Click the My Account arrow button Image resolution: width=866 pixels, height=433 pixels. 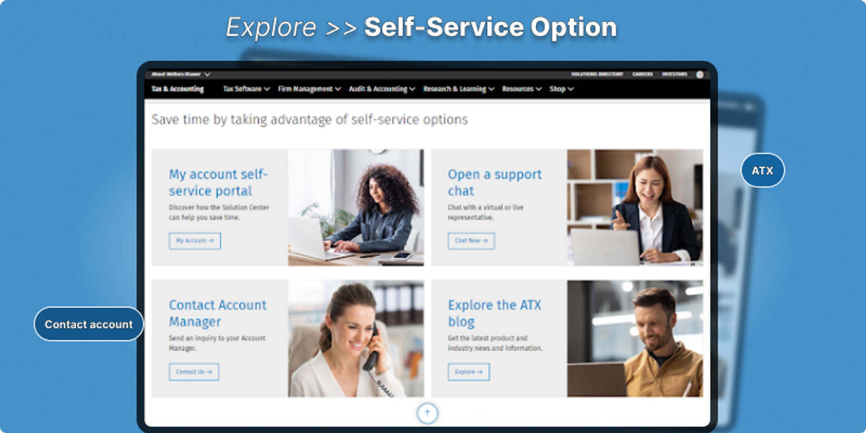(195, 241)
